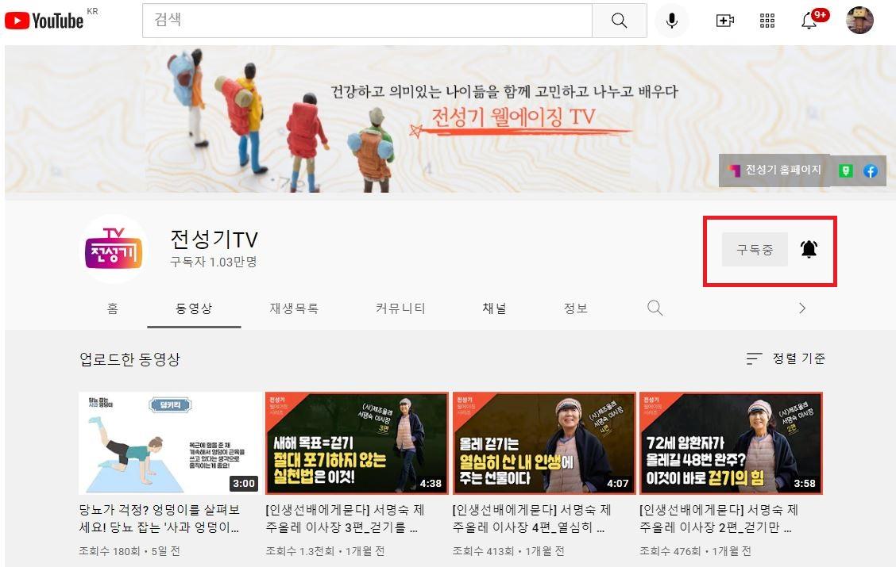This screenshot has width=896, height=567.
Task: Click the 조회수 413회 • 1개월 전 text
Action: coord(508,551)
